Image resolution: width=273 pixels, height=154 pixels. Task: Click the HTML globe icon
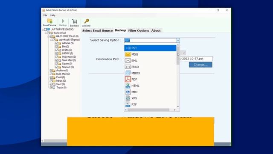128,86
